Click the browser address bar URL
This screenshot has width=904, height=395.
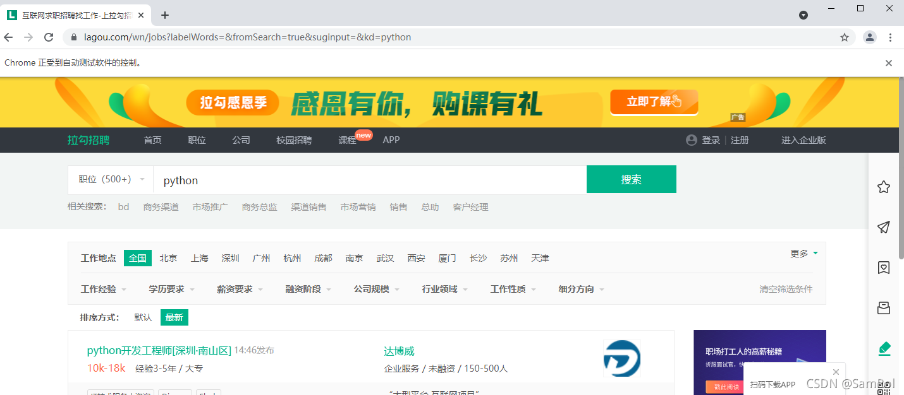point(248,37)
